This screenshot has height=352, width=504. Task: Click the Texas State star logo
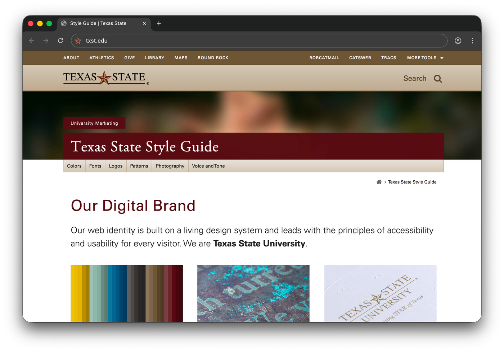(x=105, y=77)
